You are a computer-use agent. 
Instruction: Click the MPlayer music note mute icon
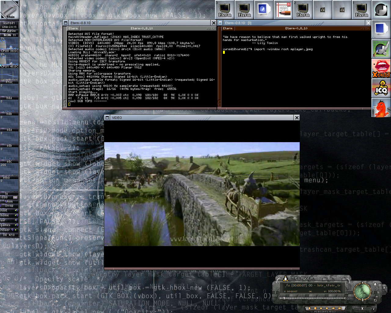click(x=374, y=308)
